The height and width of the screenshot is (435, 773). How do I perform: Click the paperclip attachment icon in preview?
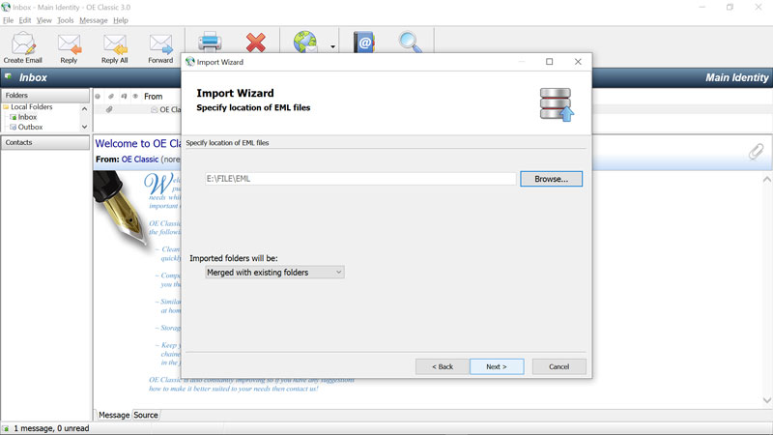click(756, 152)
